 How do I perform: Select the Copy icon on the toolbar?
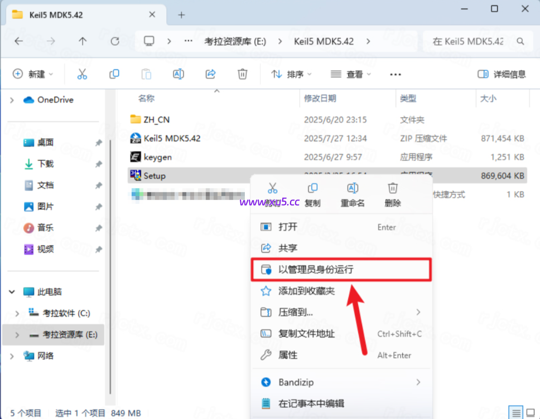[x=114, y=74]
